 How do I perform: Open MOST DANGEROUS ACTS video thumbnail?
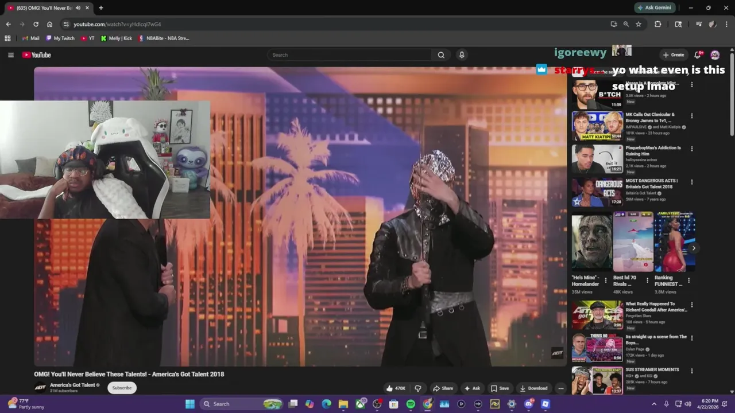point(597,192)
